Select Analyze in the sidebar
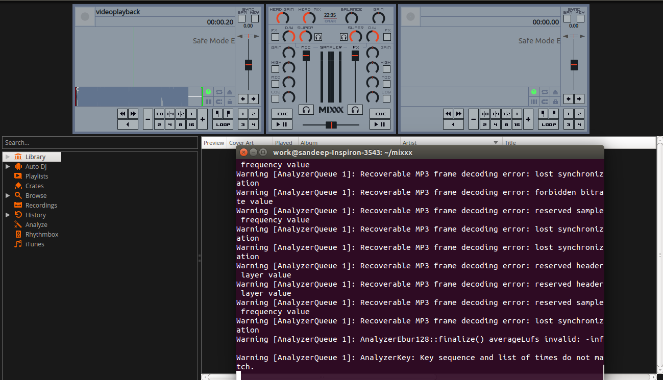Viewport: 663px width, 380px height. click(x=36, y=224)
